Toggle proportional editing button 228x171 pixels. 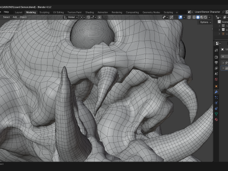tap(100, 17)
